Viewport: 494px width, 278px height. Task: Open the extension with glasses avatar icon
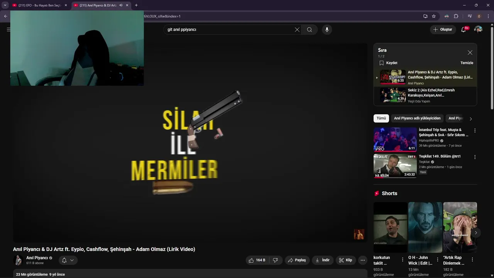pos(447,16)
